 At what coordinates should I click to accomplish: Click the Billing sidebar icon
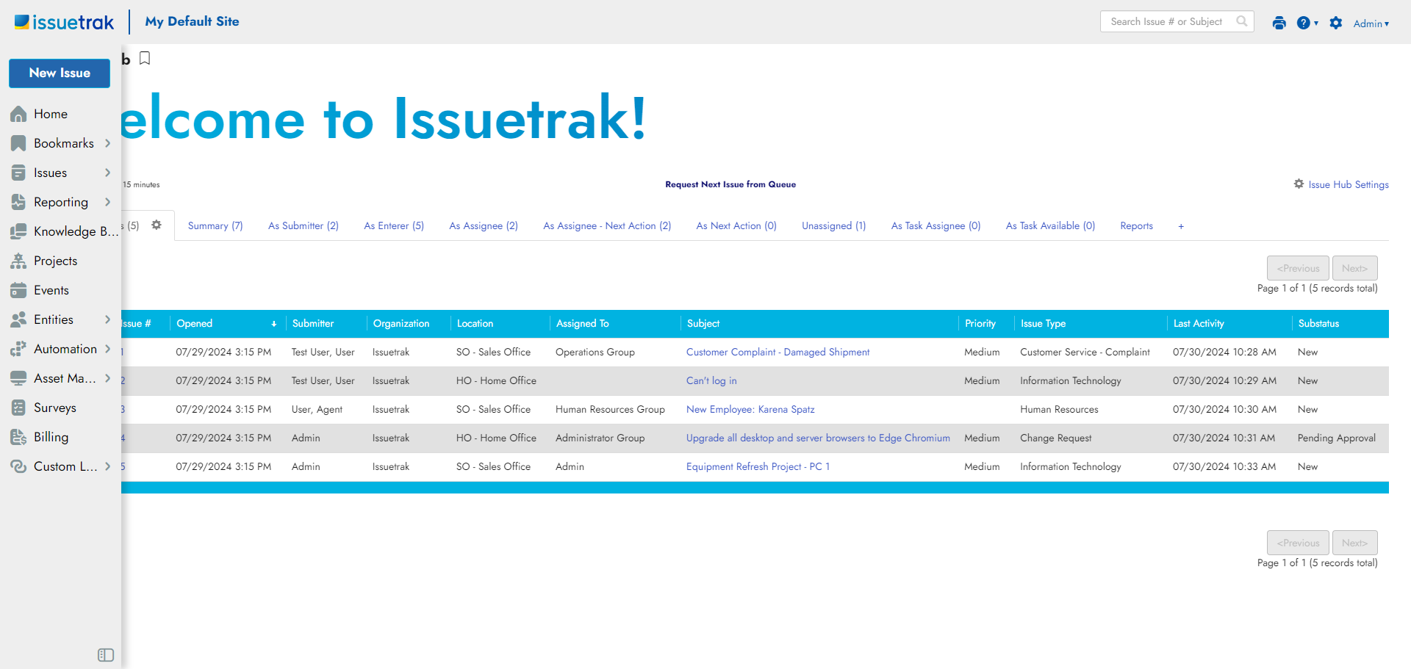tap(18, 437)
